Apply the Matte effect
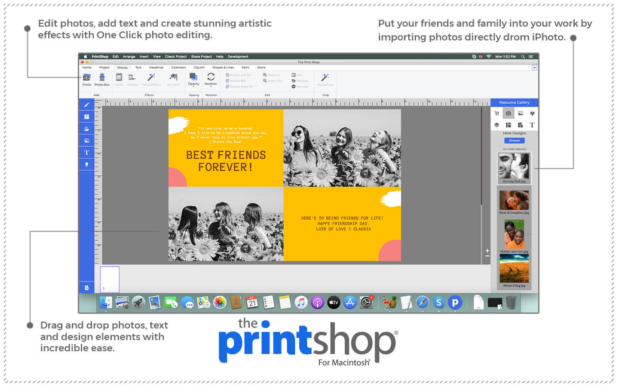 pyautogui.click(x=119, y=80)
